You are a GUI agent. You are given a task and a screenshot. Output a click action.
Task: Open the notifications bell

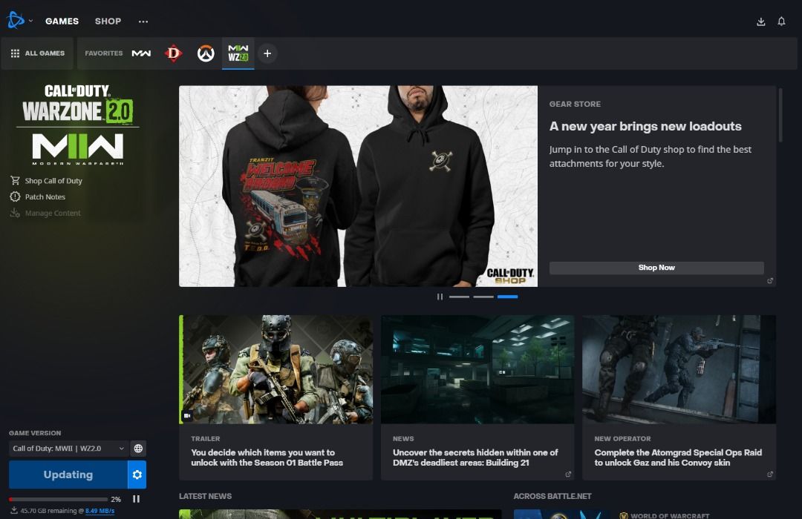pos(781,22)
